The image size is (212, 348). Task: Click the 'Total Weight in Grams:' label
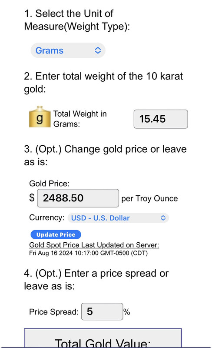(x=80, y=119)
